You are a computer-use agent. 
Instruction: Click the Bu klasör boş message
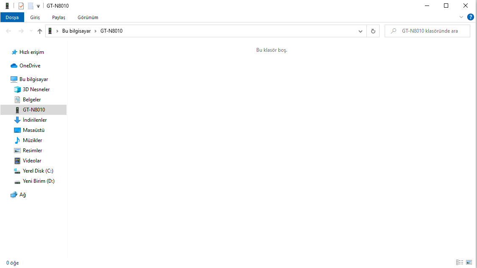point(272,50)
